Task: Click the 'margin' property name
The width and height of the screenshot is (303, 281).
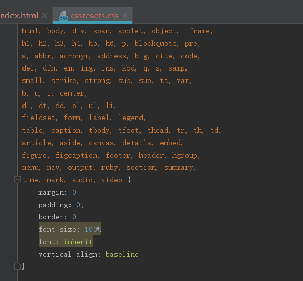Action: point(51,193)
